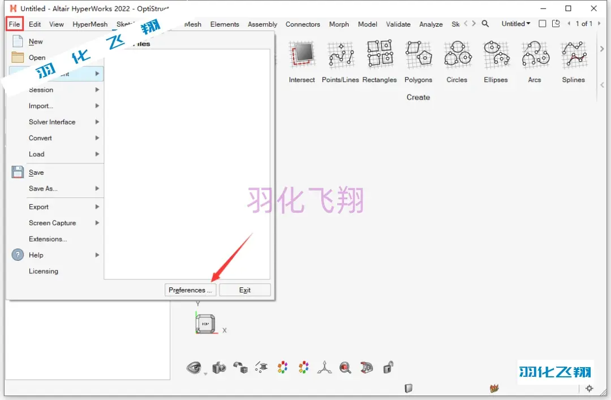Switch to the Validate ribbon tab
Viewport: 611px width, 400px height.
coord(398,24)
